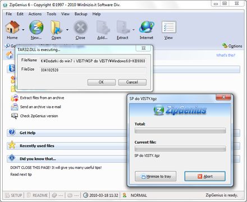This screenshot has width=247, height=202.
Task: Click the What's this? link
Action: pyautogui.click(x=226, y=55)
